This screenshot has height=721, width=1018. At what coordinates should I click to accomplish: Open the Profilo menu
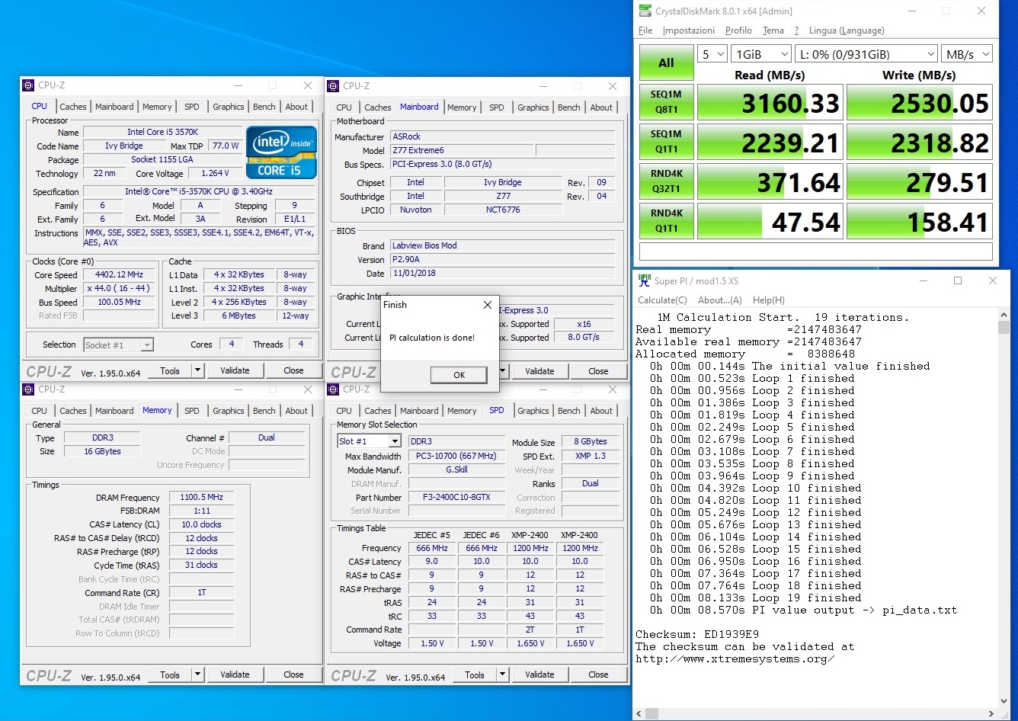738,30
